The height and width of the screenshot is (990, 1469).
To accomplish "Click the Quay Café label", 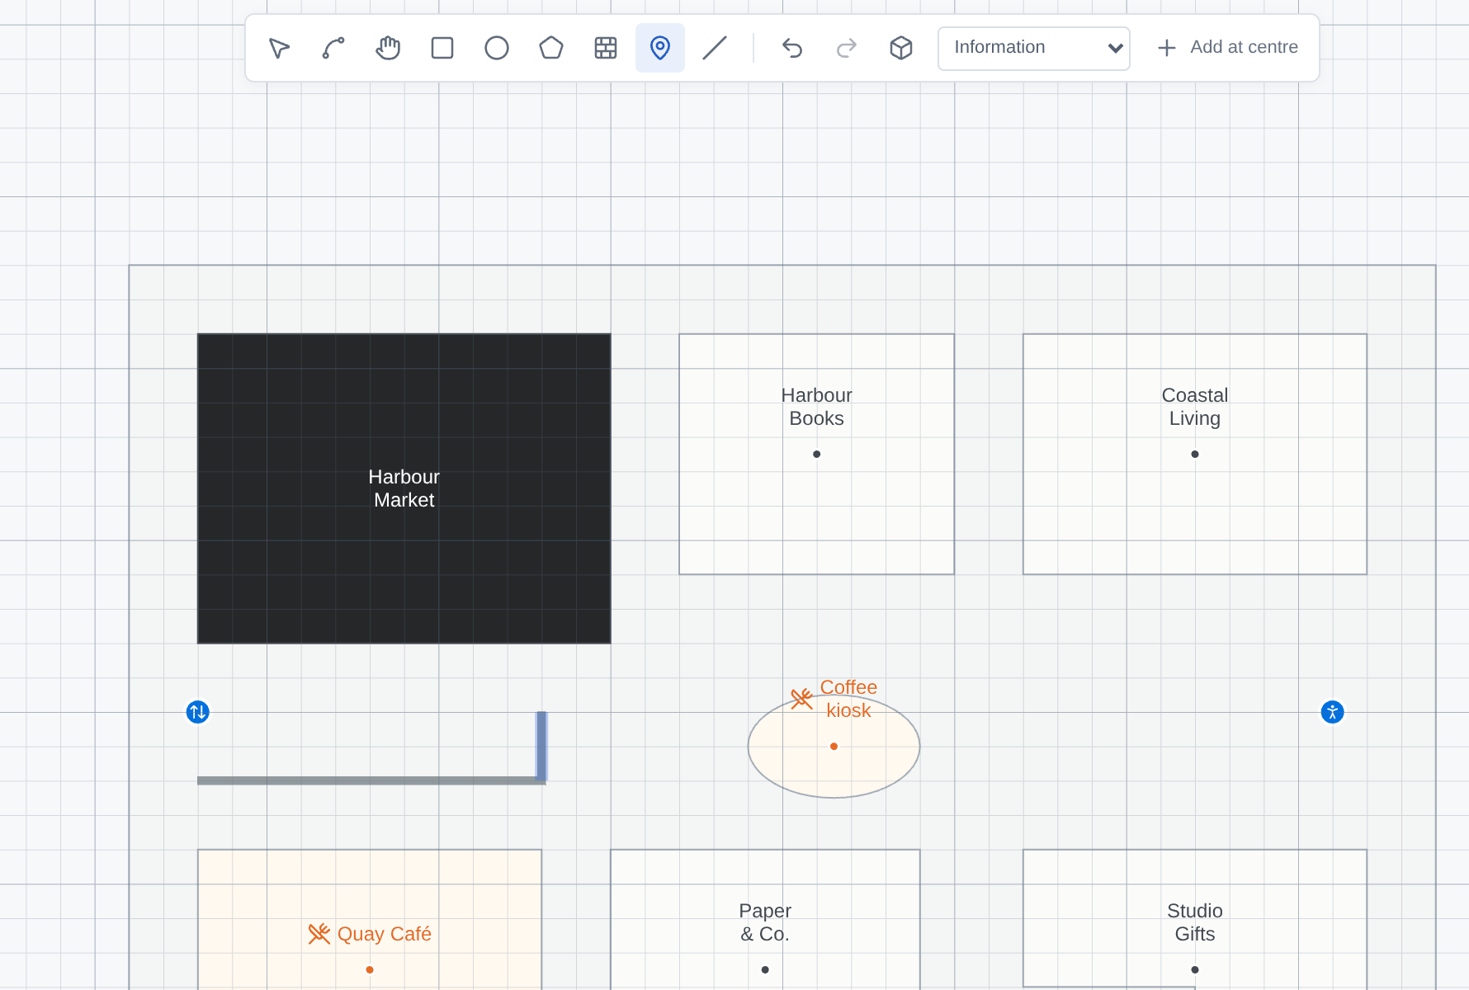I will 385,934.
